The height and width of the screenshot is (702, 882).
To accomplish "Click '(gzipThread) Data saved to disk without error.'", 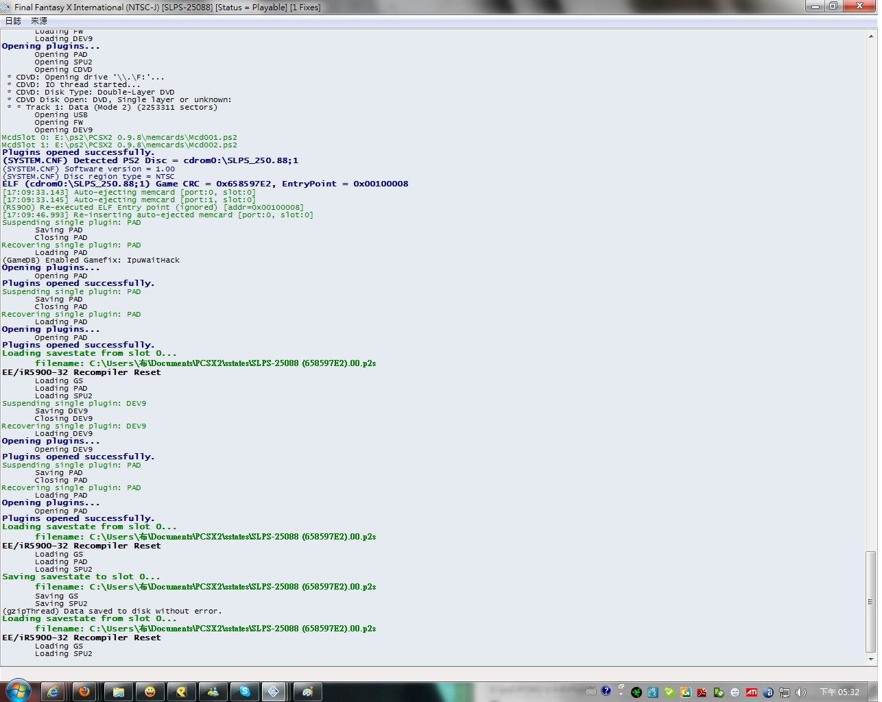I will coord(112,612).
